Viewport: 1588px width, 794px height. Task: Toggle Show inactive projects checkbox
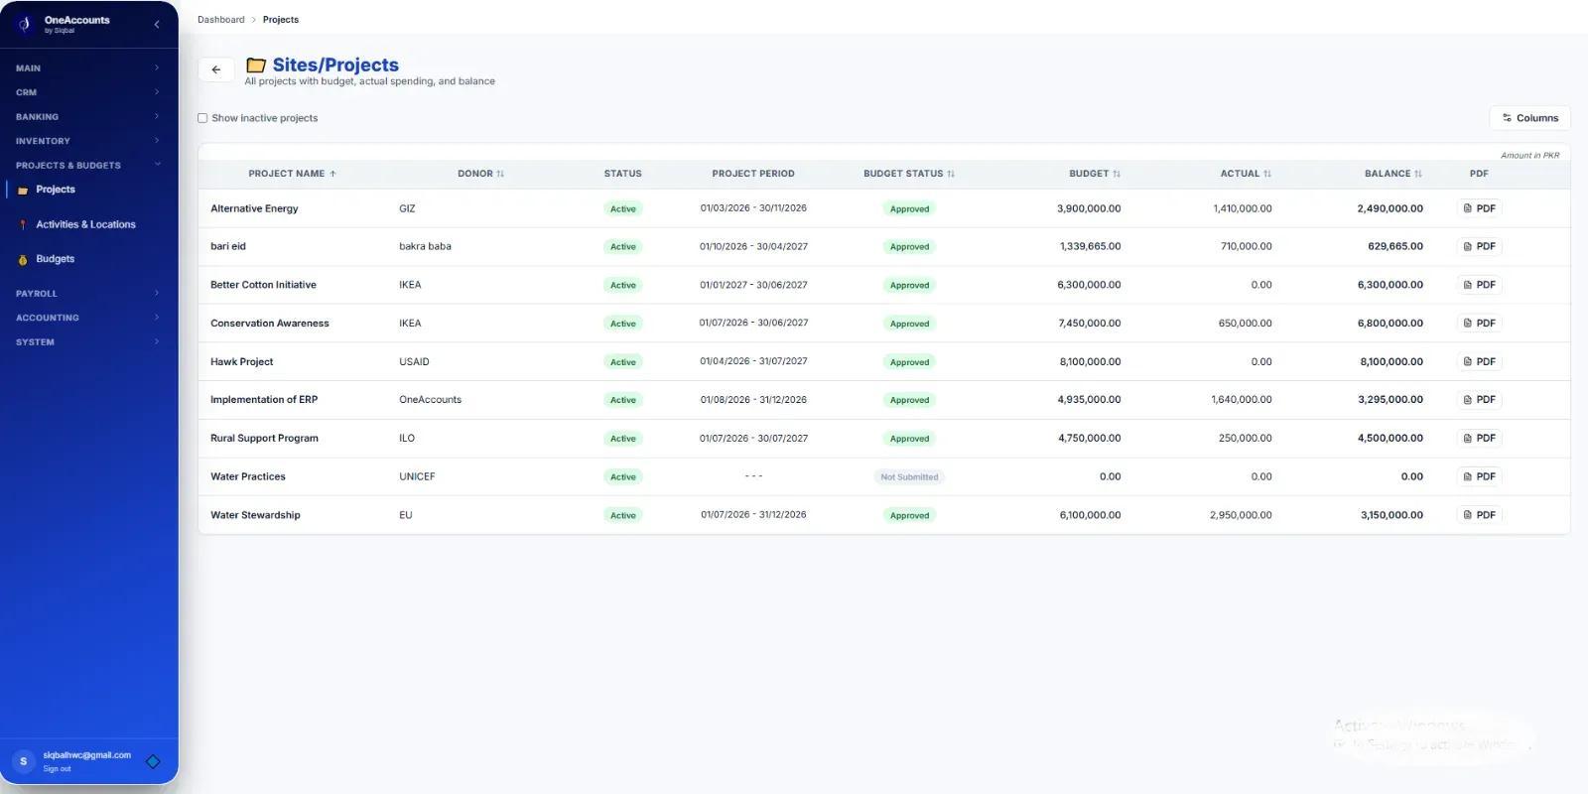pos(202,118)
